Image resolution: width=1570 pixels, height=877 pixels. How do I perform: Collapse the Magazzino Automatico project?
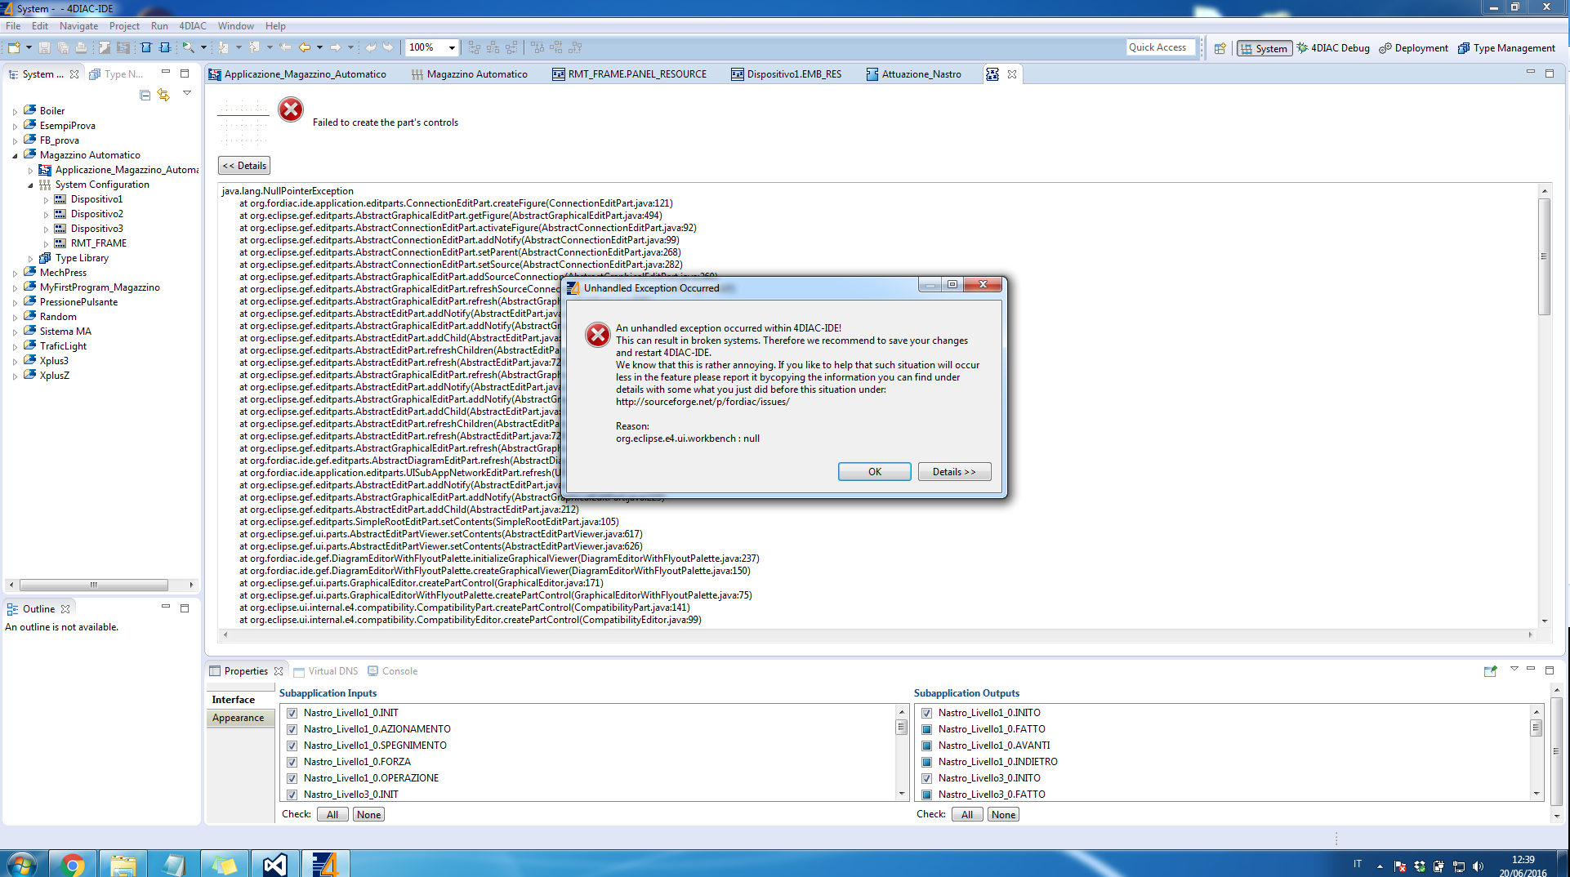[15, 155]
